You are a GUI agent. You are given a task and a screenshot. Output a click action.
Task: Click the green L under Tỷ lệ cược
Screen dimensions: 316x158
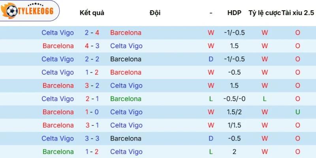(265, 99)
